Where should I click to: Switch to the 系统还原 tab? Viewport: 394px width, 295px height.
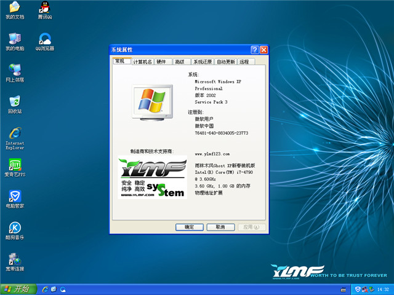click(203, 61)
